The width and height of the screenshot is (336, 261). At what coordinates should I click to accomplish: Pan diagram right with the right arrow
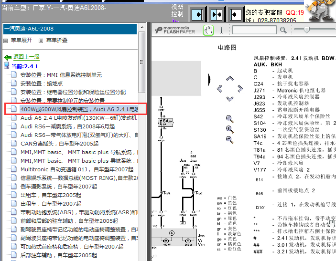pyautogui.click(x=240, y=88)
